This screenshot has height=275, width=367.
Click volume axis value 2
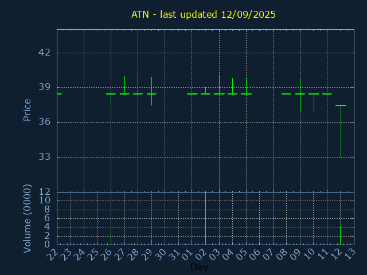pyautogui.click(x=47, y=235)
